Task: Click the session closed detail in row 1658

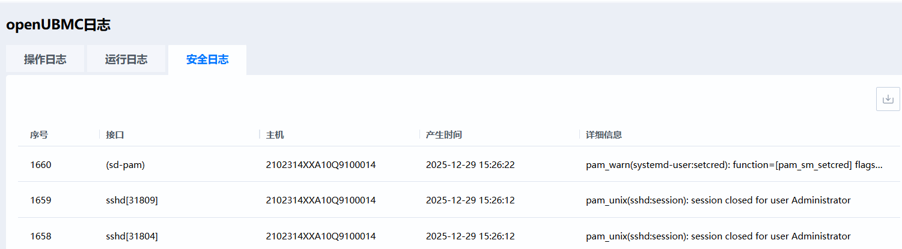Action: coord(718,236)
